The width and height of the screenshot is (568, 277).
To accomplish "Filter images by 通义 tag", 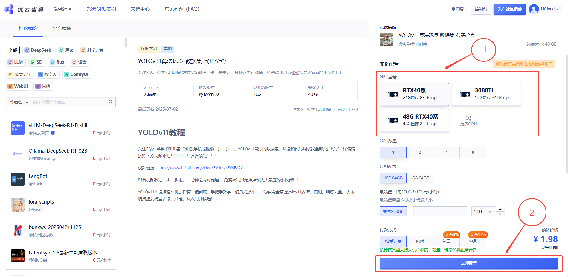I will [x=66, y=50].
